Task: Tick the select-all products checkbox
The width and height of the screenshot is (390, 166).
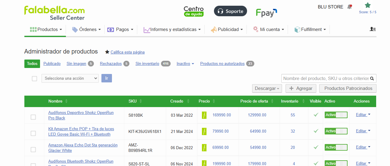Action: coord(34,78)
